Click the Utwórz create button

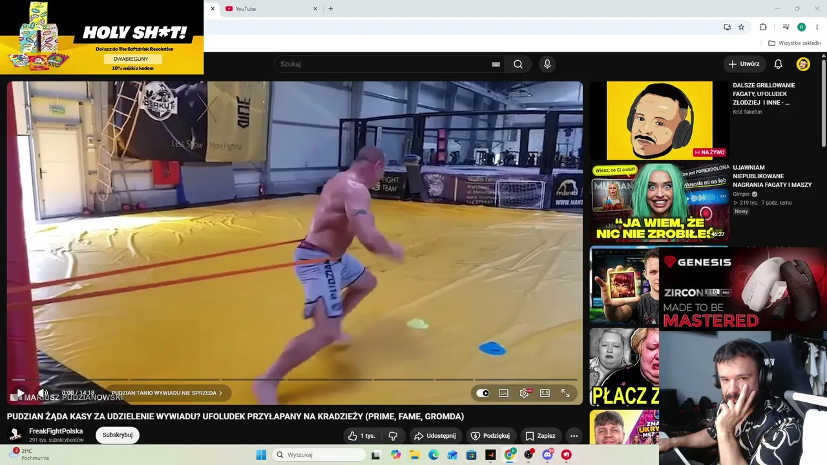744,64
